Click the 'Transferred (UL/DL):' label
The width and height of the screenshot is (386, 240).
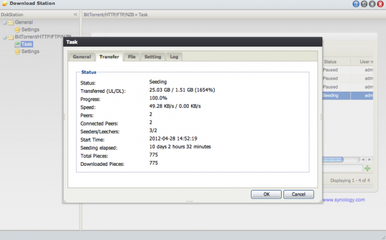103,91
